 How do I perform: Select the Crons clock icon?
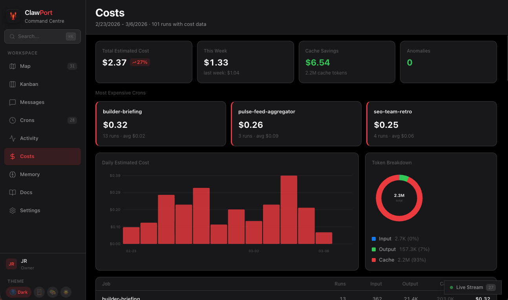click(12, 120)
